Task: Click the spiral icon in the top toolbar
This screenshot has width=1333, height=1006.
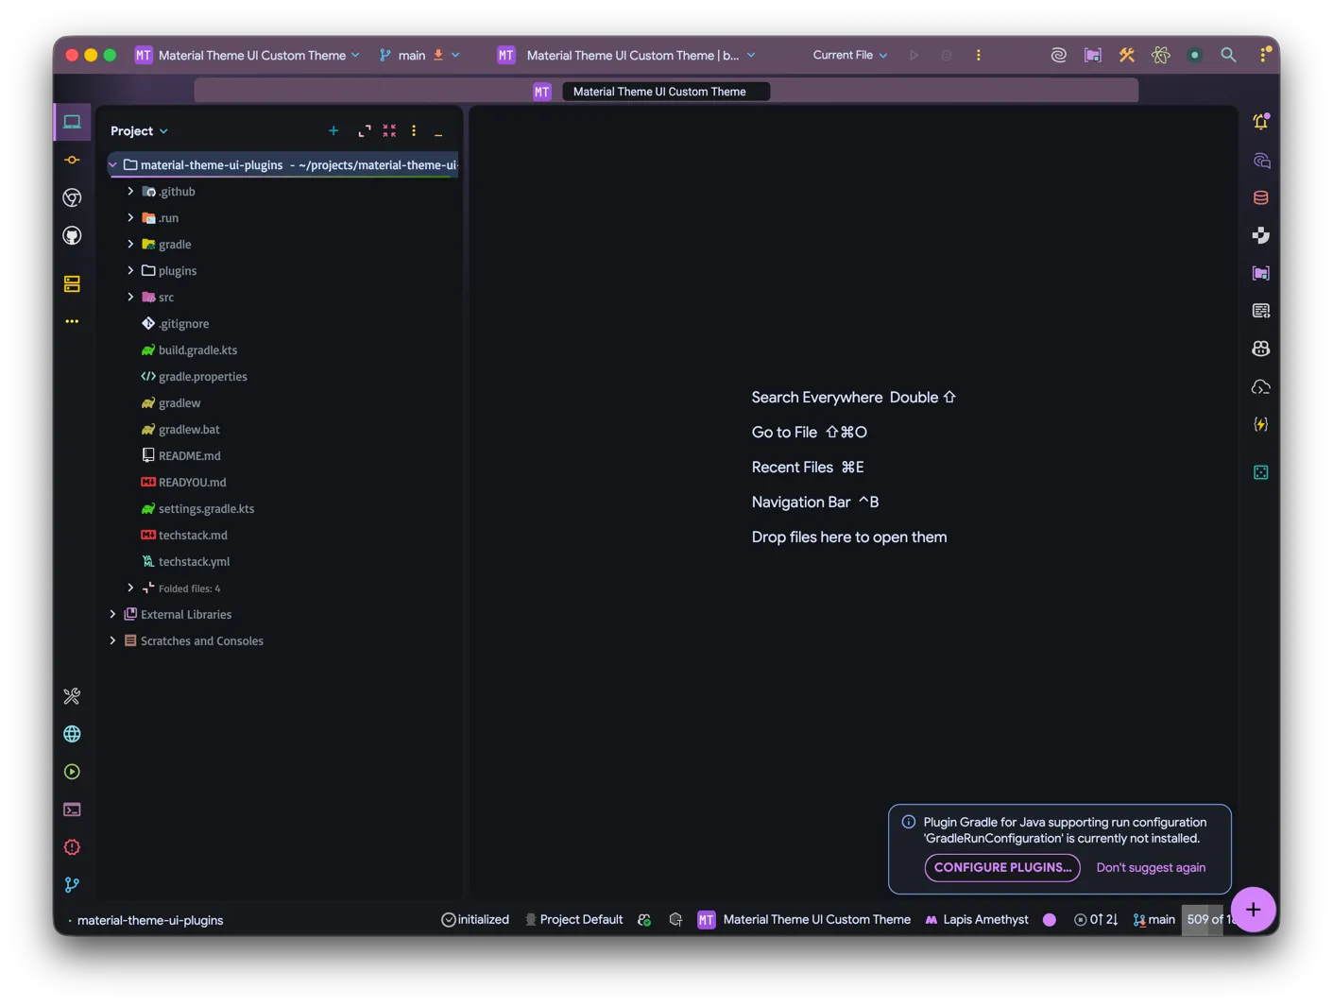Action: pyautogui.click(x=1058, y=55)
